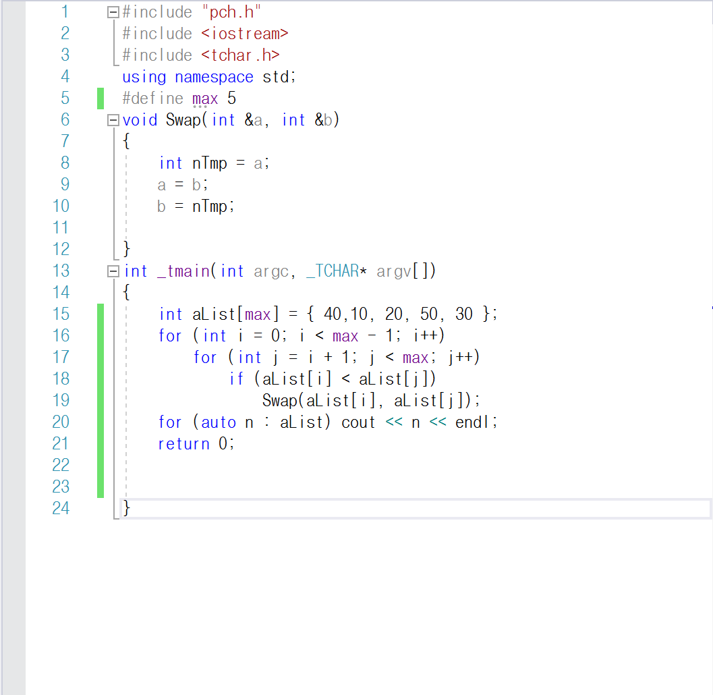Screen dimensions: 713x695
Task: Click the closing brace on line 24
Action: 126,508
